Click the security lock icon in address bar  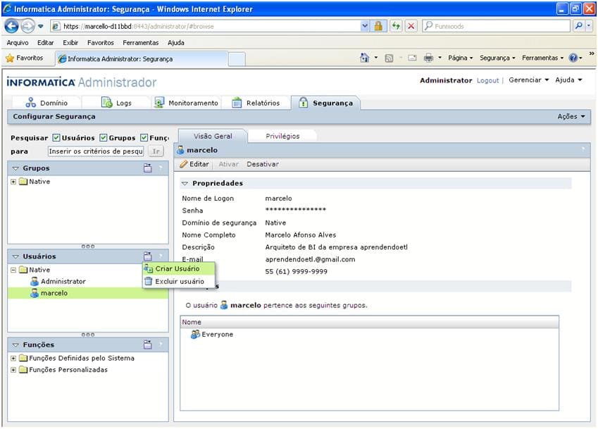pyautogui.click(x=378, y=26)
